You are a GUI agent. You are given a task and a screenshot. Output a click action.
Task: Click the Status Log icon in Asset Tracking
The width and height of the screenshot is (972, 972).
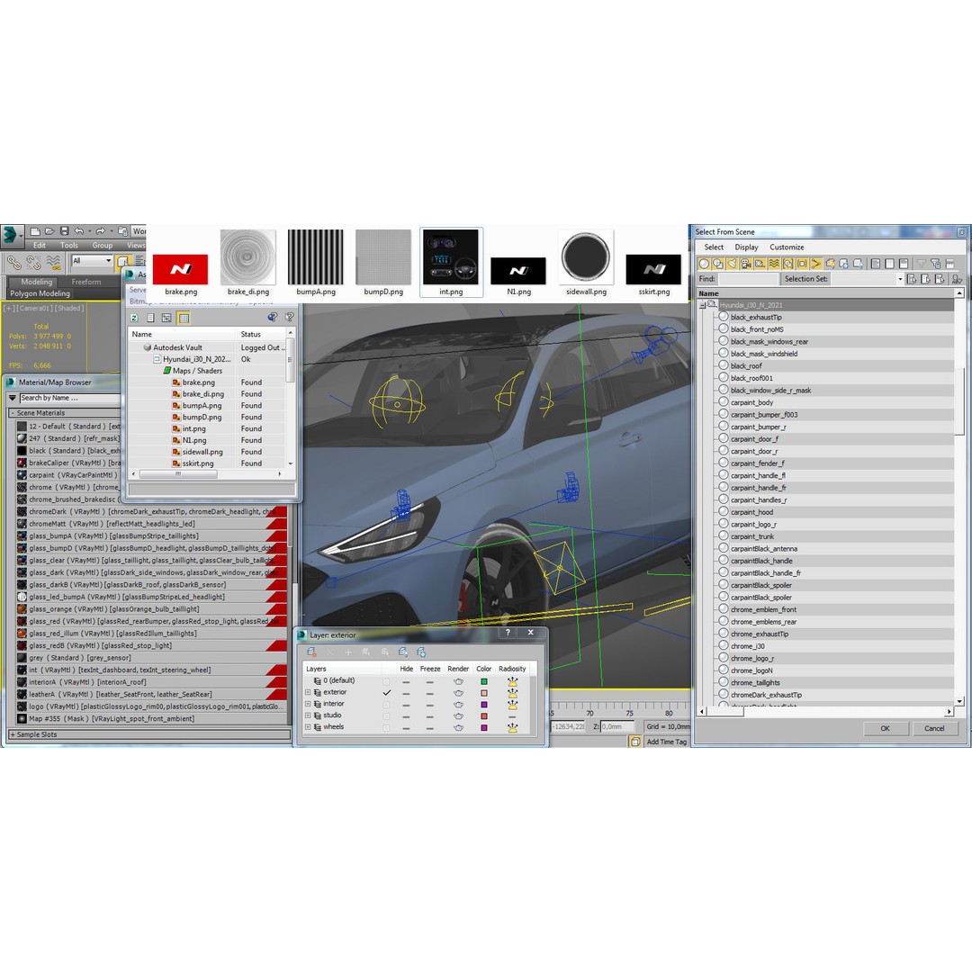pos(150,318)
